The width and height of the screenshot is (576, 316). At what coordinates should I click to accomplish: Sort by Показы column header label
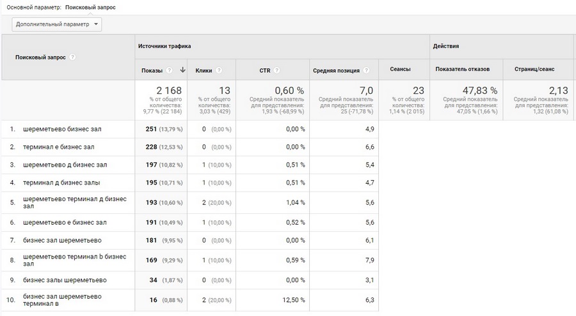click(x=152, y=70)
